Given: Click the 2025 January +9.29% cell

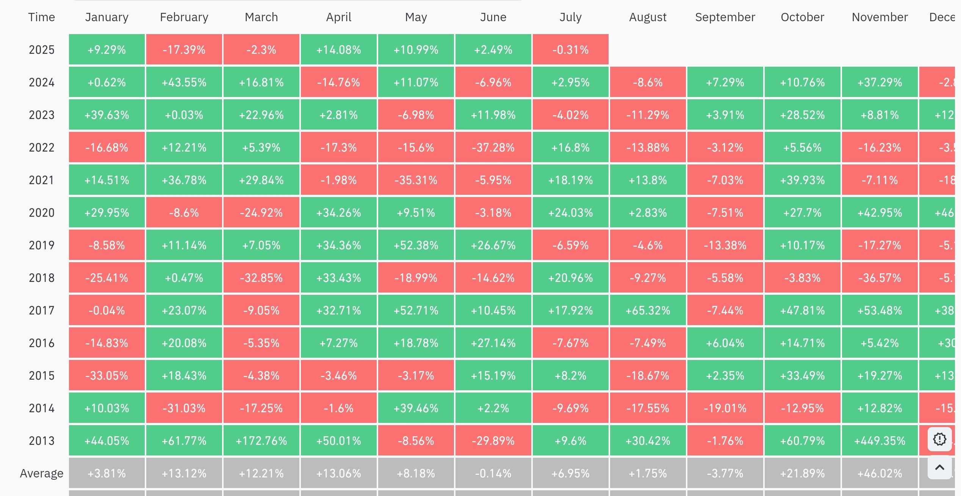Looking at the screenshot, I should click(x=107, y=49).
